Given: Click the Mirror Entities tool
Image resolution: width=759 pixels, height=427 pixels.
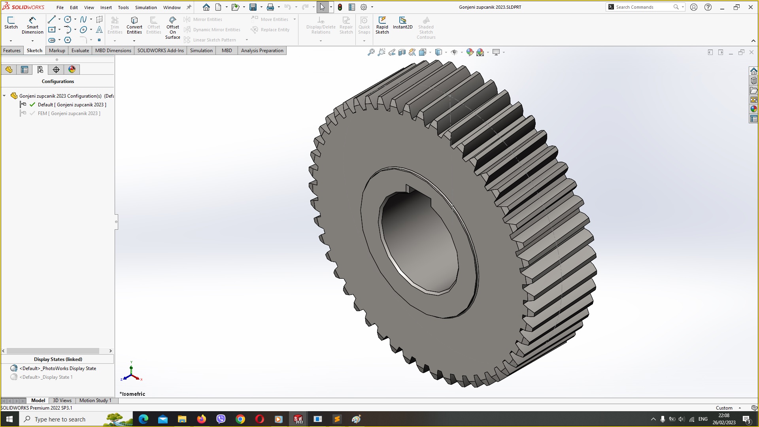Looking at the screenshot, I should 207,19.
